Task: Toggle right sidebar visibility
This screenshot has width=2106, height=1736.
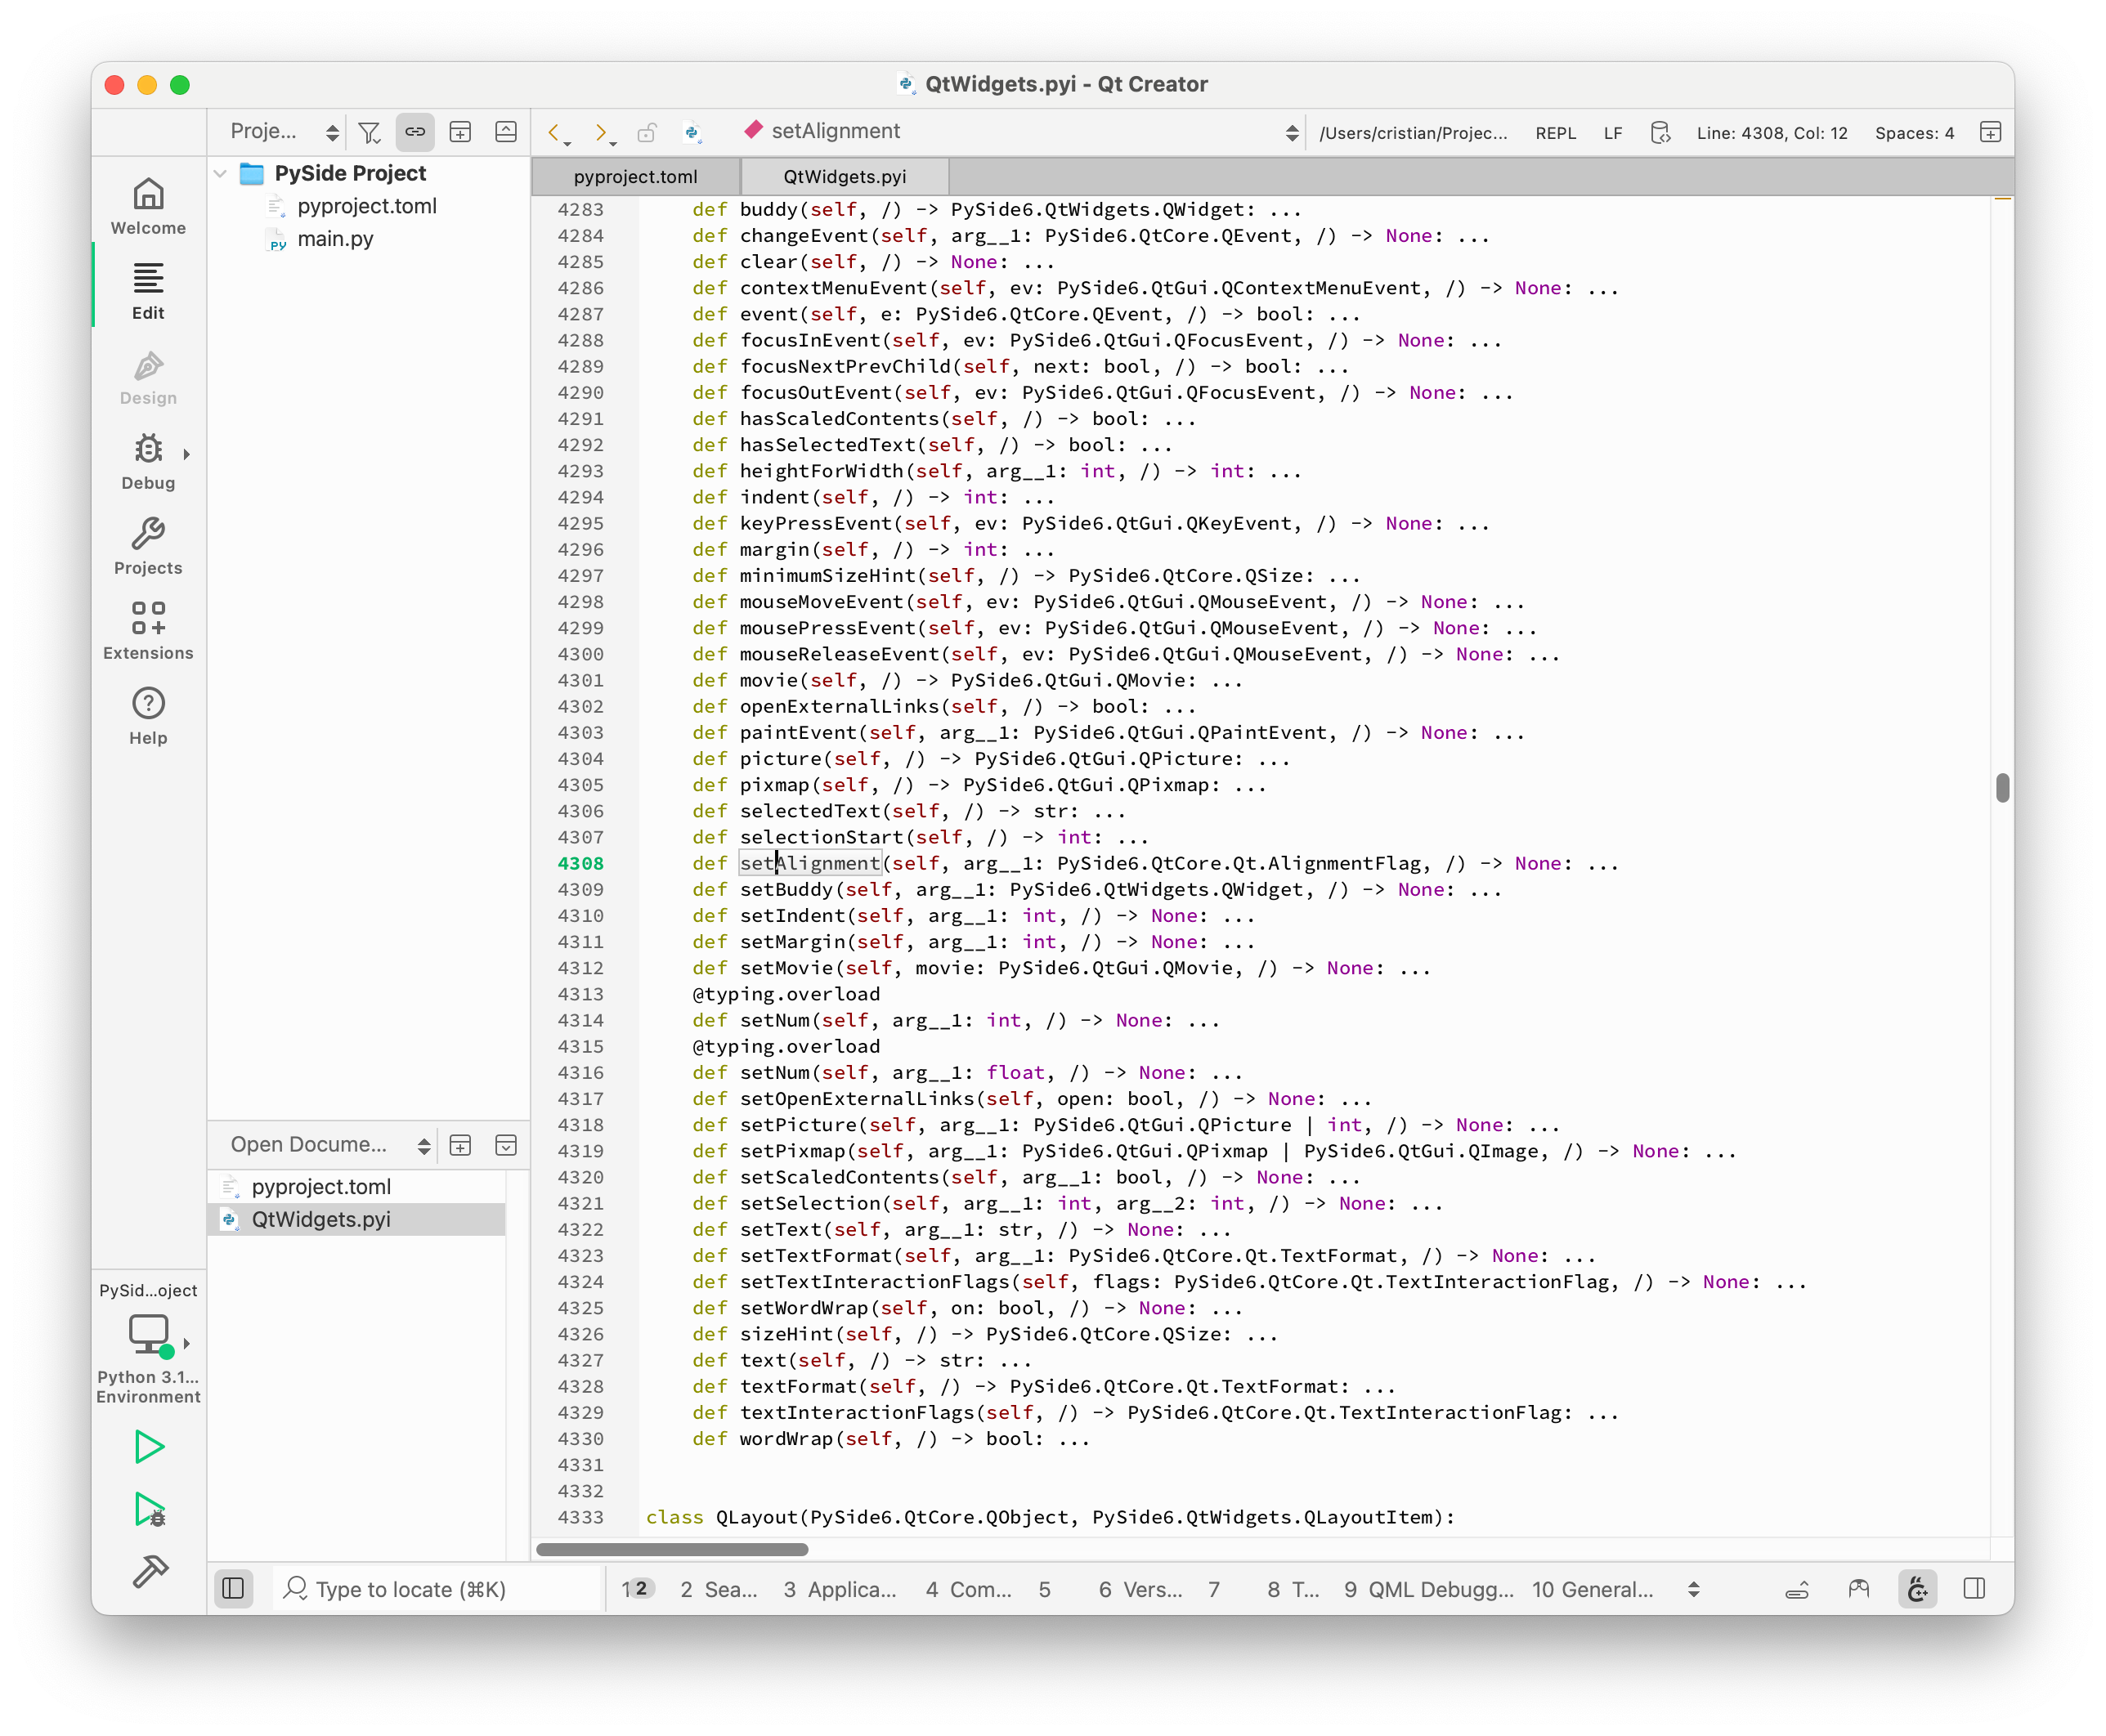Action: click(x=1974, y=1588)
